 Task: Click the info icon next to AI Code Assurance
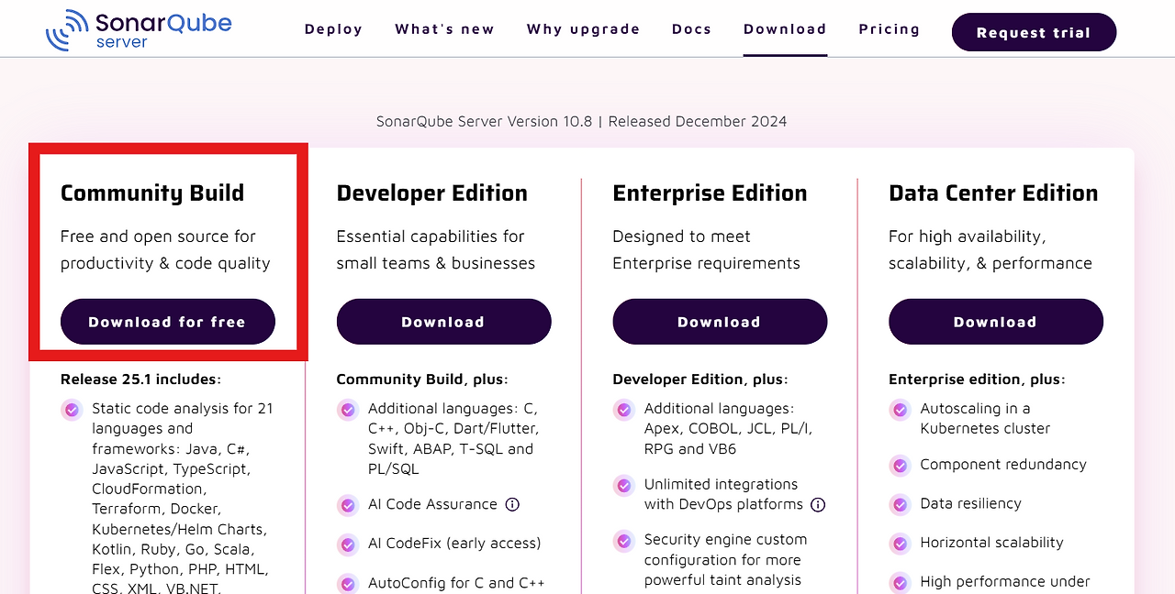512,504
